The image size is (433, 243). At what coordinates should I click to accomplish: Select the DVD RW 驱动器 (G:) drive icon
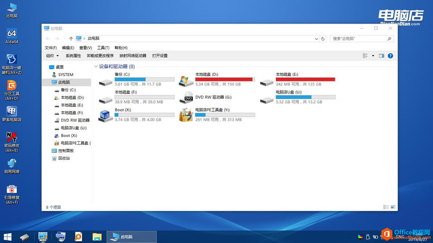[186, 97]
